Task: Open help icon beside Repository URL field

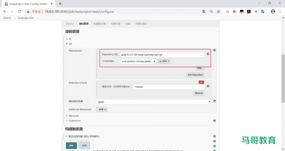Action: [208, 54]
